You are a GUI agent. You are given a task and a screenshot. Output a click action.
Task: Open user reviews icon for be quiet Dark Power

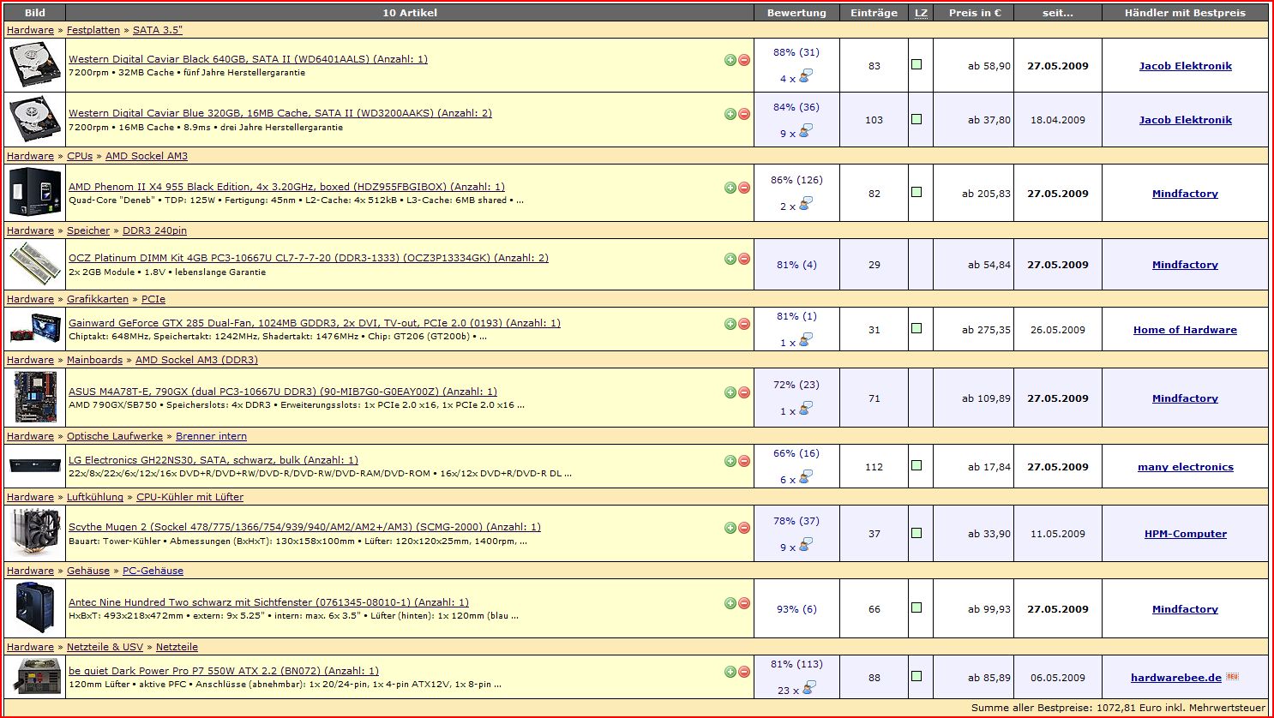809,688
